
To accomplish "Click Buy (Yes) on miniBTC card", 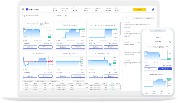I will pos(78,47).
